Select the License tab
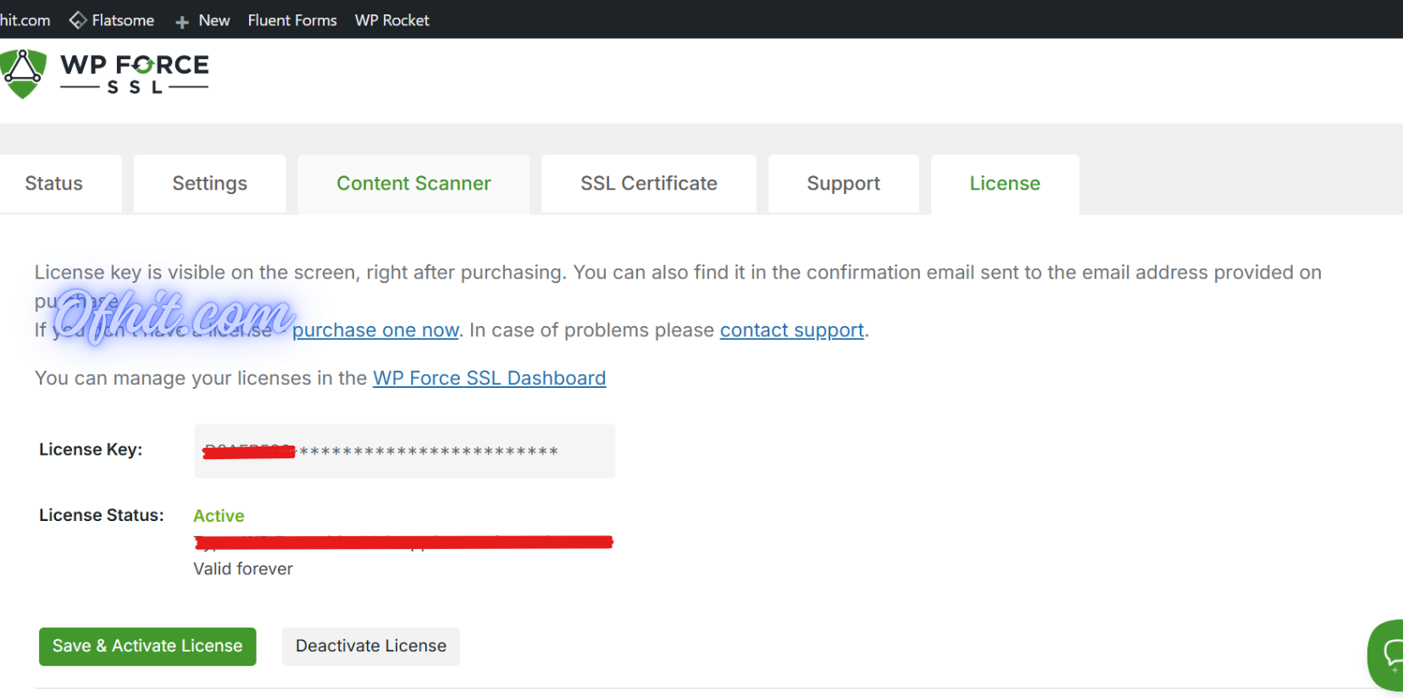This screenshot has width=1403, height=698. coord(1005,184)
